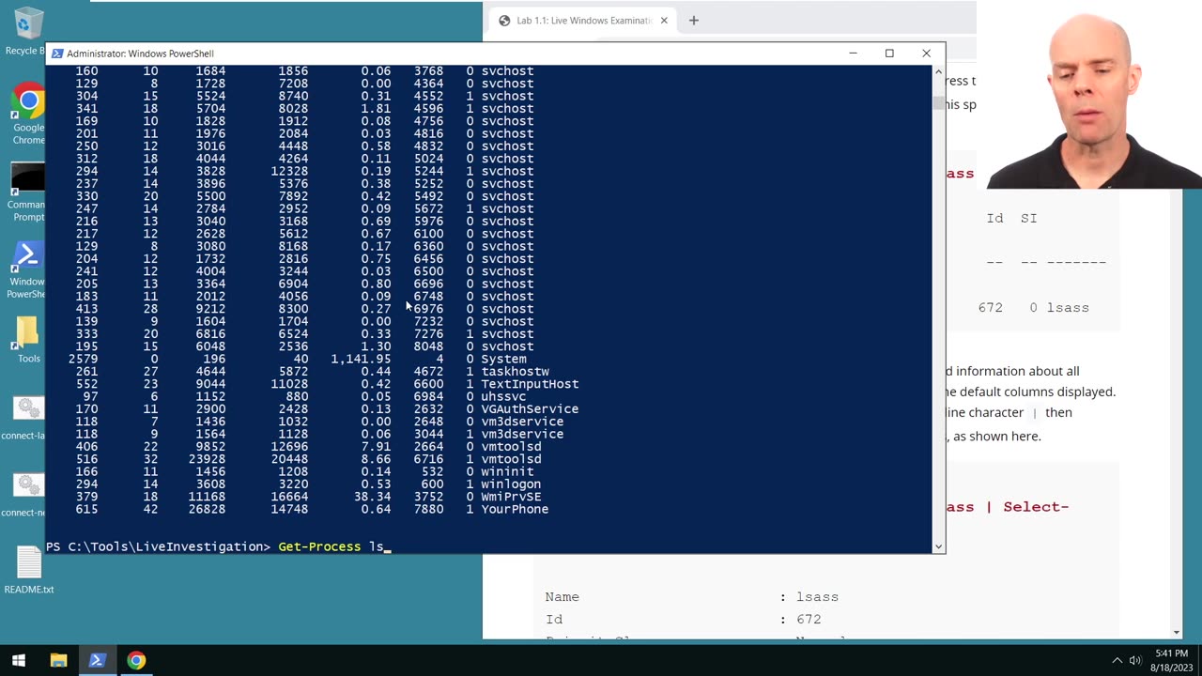The width and height of the screenshot is (1202, 676).
Task: Minimize the PowerShell window
Action: (853, 54)
